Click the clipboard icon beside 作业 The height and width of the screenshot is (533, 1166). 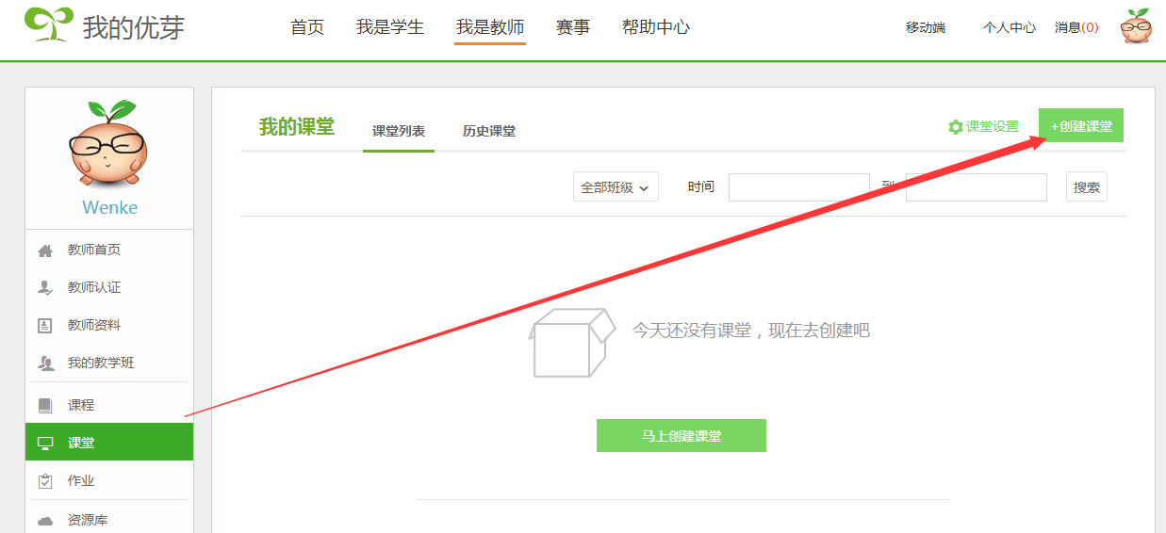coord(44,481)
